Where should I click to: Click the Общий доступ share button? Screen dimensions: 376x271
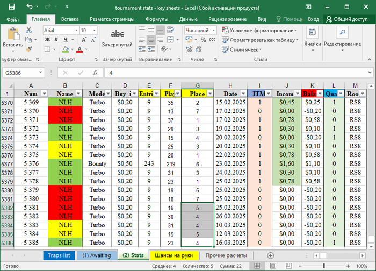(347, 19)
